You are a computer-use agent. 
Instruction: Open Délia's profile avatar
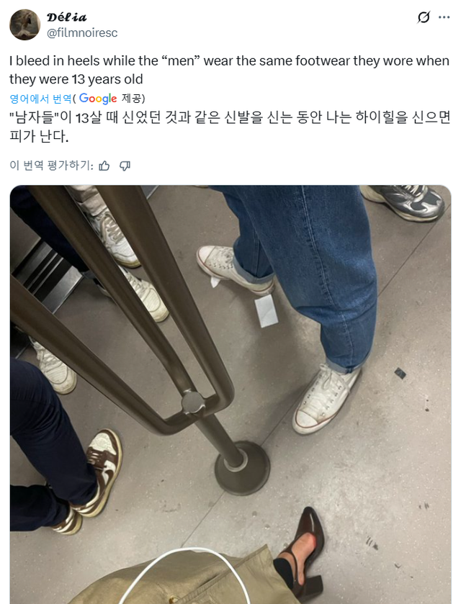(24, 24)
